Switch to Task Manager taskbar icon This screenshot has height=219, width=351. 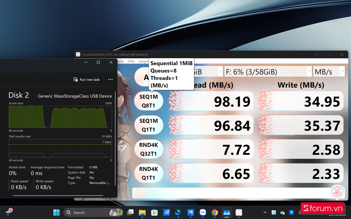click(x=227, y=213)
